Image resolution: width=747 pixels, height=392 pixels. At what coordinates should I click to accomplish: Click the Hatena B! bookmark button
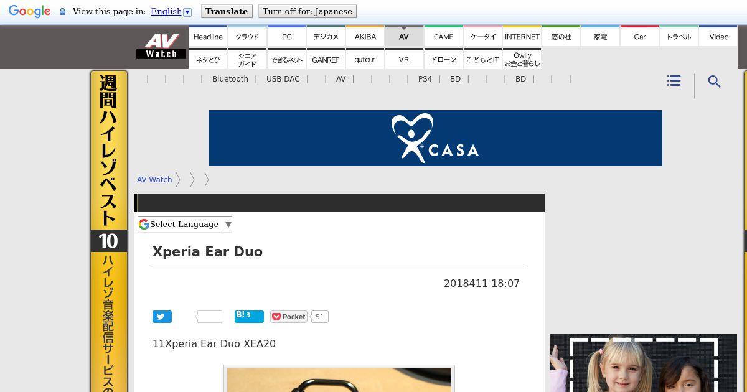pos(249,316)
